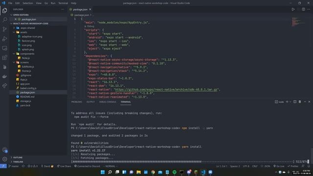Image resolution: width=313 pixels, height=176 pixels.
Task: Click the editor minimap
Action: click(x=298, y=22)
